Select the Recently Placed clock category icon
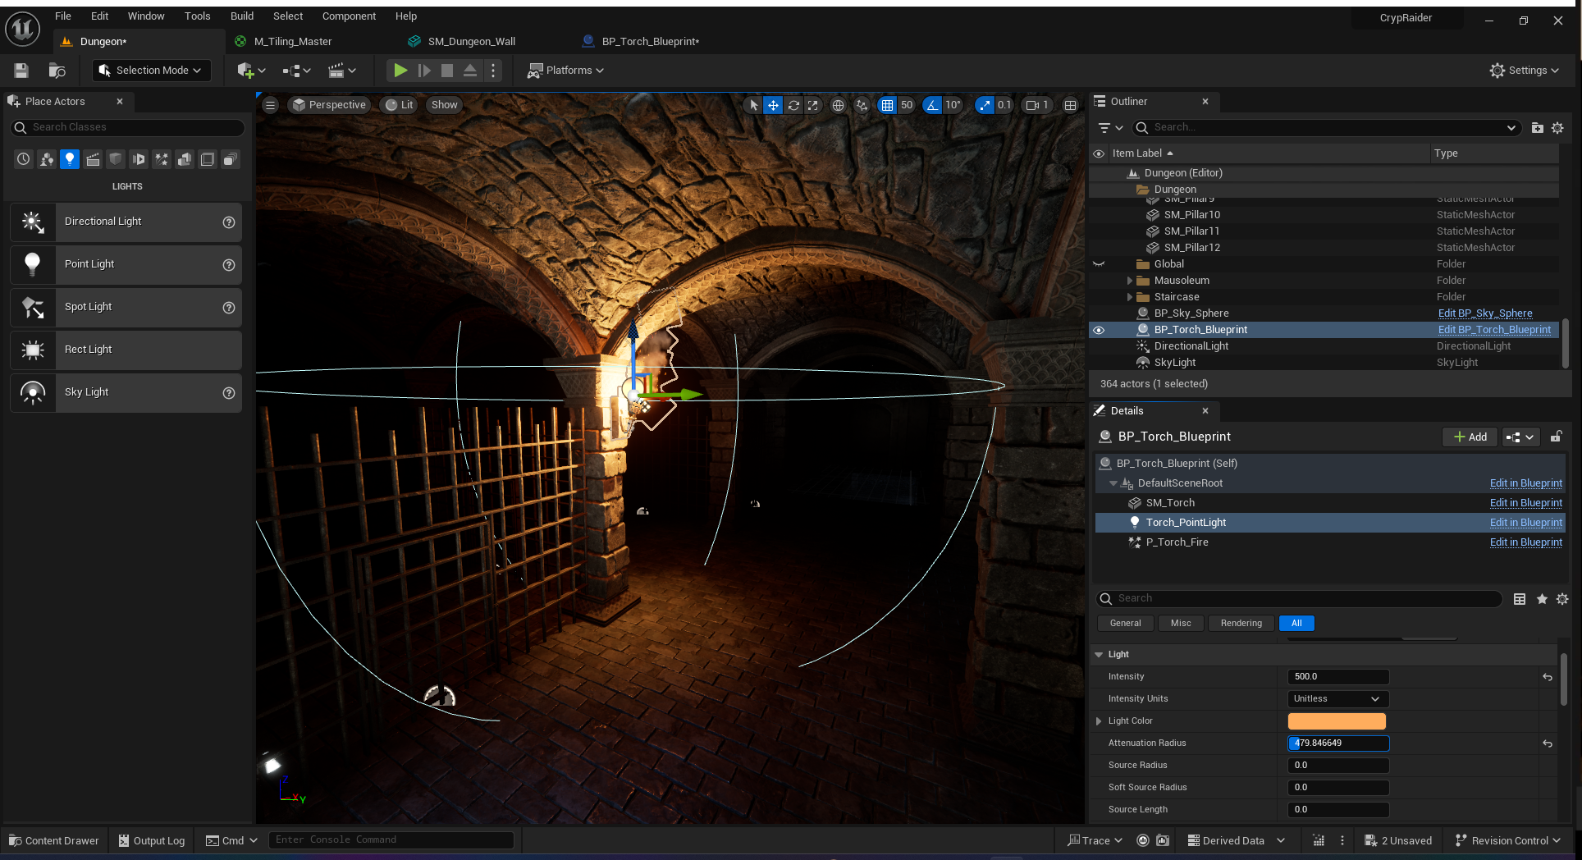The image size is (1582, 860). point(24,159)
